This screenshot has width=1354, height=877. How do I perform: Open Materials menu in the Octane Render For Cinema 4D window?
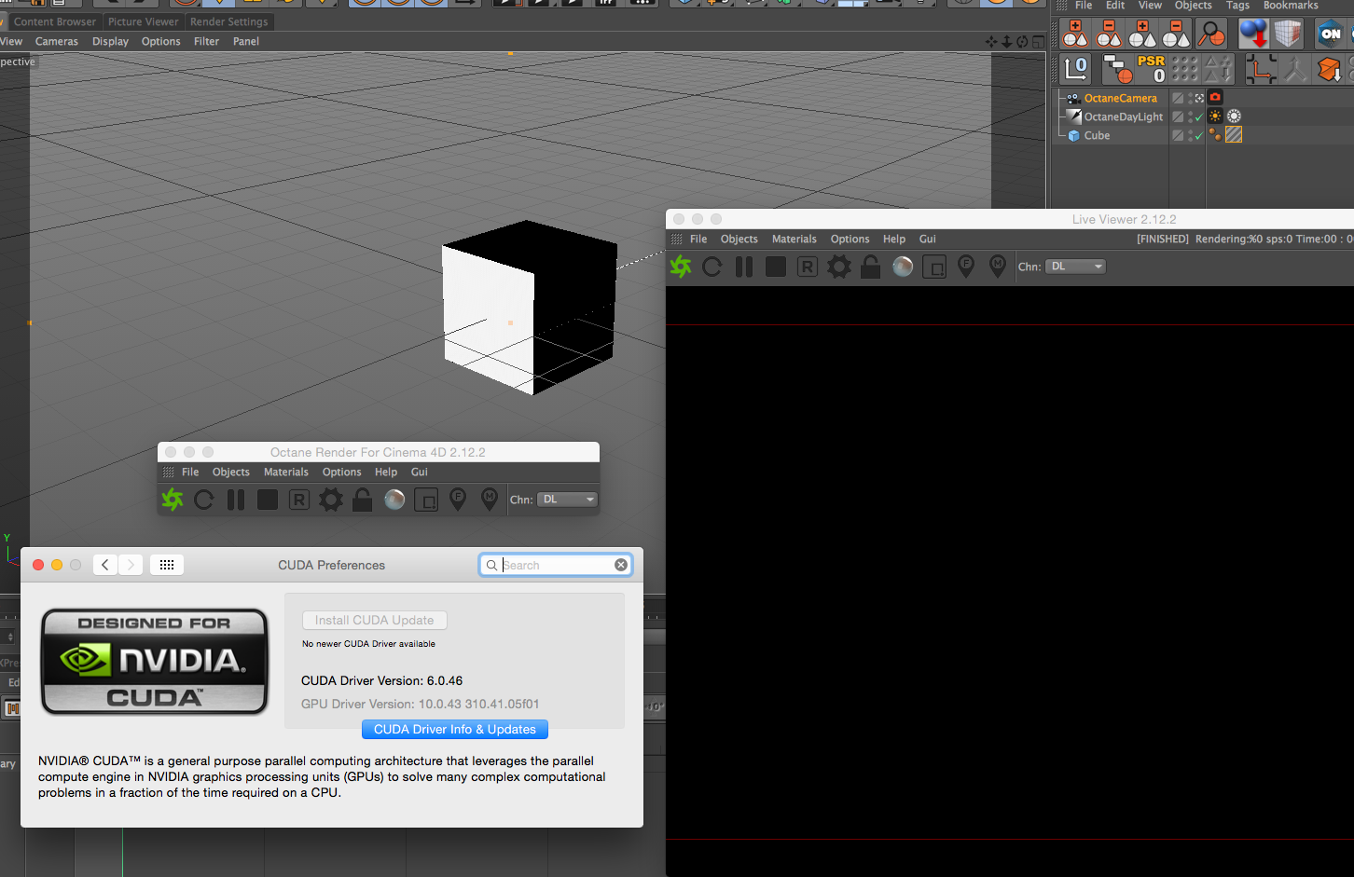click(286, 473)
